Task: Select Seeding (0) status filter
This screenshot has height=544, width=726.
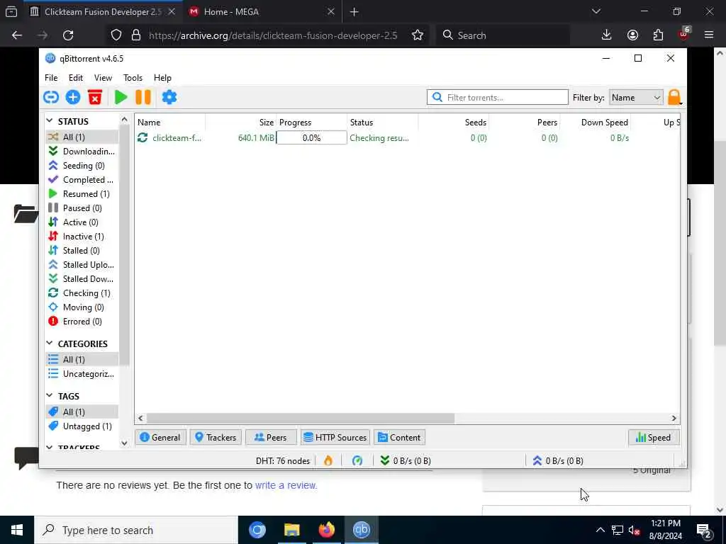Action: click(x=82, y=165)
